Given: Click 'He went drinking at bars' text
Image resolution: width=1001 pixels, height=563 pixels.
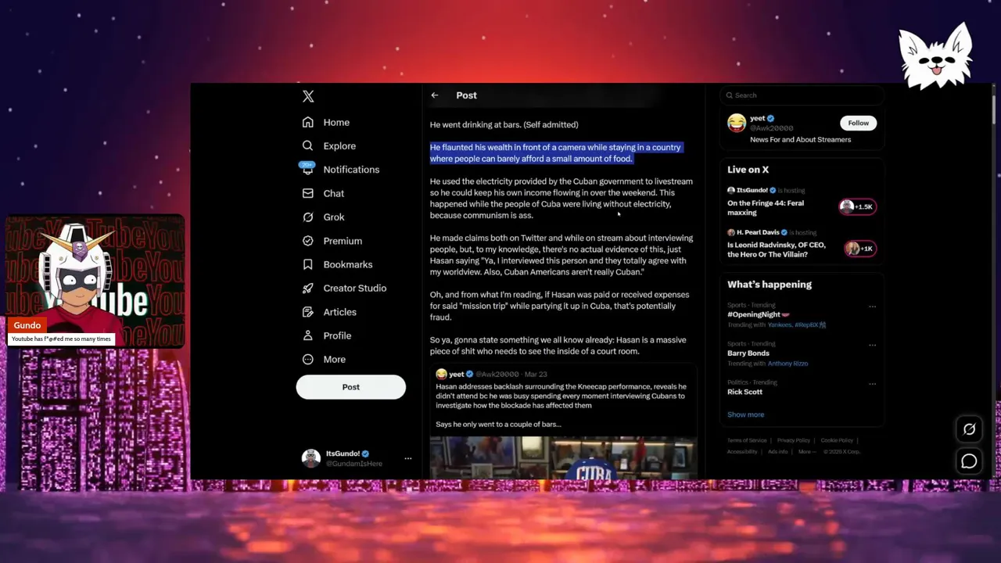Looking at the screenshot, I should 504,124.
